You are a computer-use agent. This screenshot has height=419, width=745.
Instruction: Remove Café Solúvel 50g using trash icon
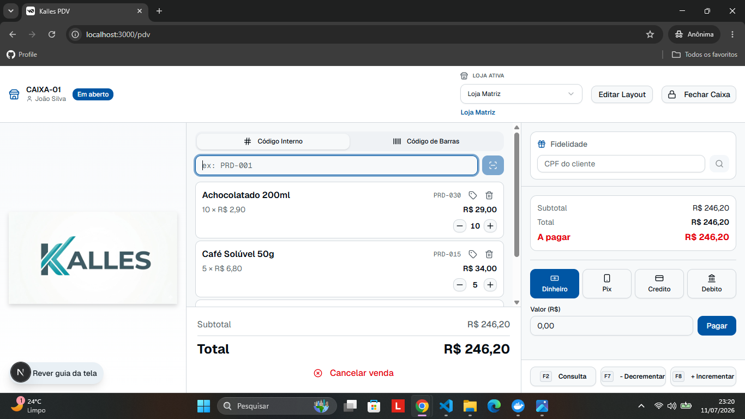click(489, 254)
